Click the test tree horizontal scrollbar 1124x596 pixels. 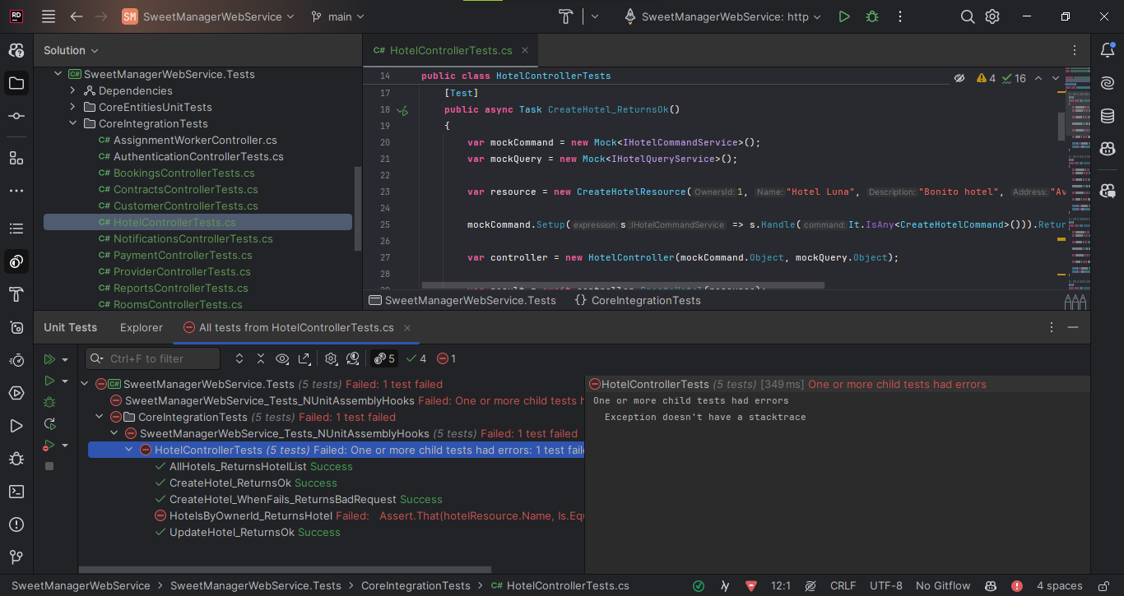click(x=286, y=569)
